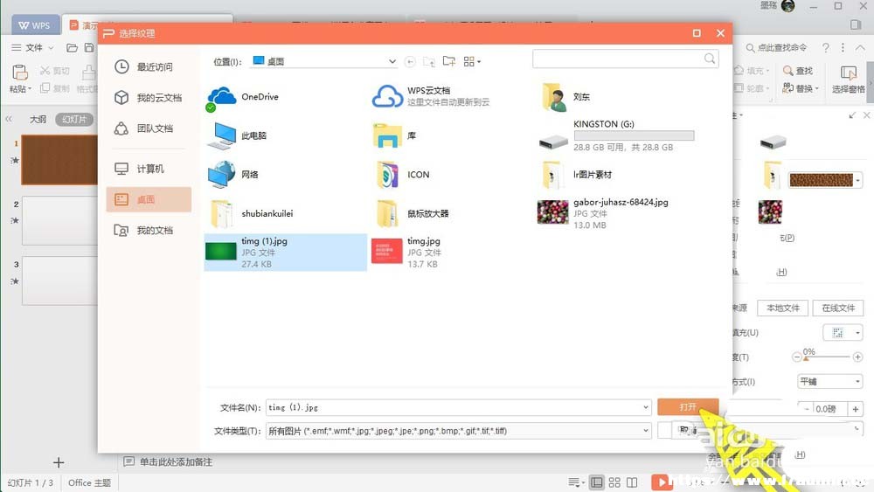The image size is (874, 492).
Task: Click the search magnifier icon
Action: (710, 59)
